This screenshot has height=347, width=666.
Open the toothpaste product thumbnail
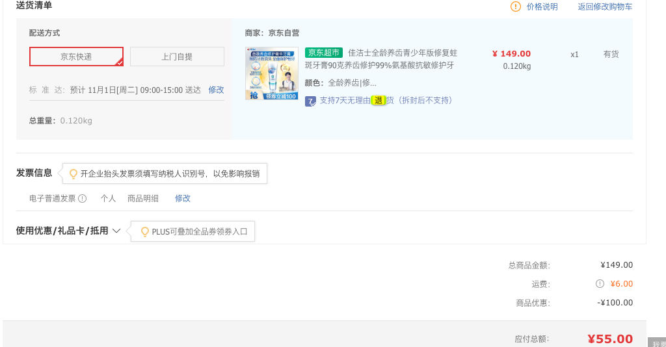tap(272, 73)
